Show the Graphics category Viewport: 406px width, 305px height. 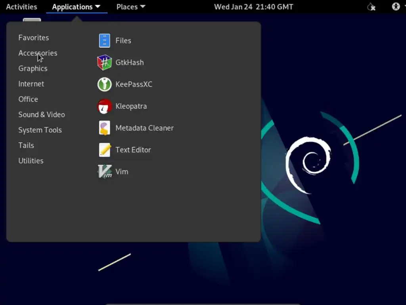tap(33, 68)
